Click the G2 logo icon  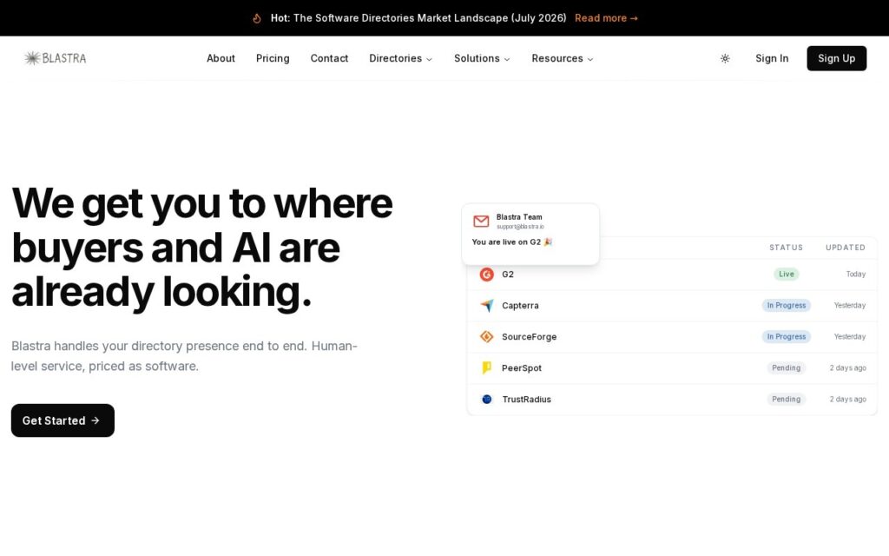pos(486,275)
